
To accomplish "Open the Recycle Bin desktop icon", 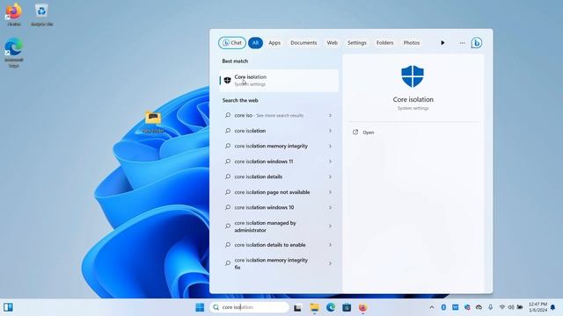I will [41, 14].
